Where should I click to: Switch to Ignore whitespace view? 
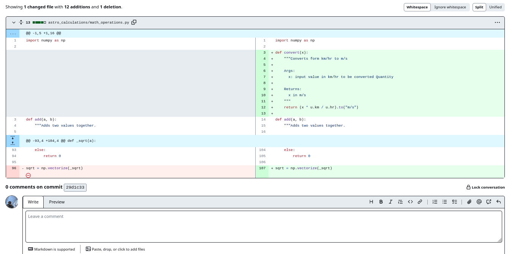[x=450, y=7]
